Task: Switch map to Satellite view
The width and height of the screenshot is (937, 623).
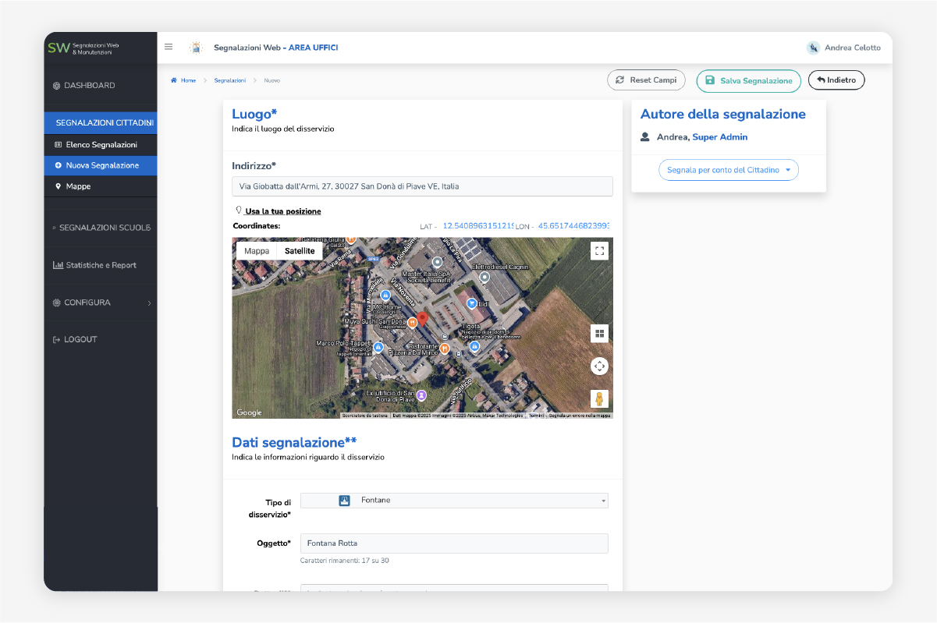Action: tap(300, 251)
